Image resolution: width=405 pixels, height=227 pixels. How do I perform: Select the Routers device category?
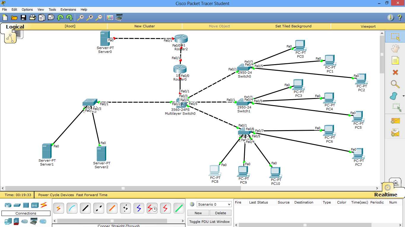click(x=8, y=205)
